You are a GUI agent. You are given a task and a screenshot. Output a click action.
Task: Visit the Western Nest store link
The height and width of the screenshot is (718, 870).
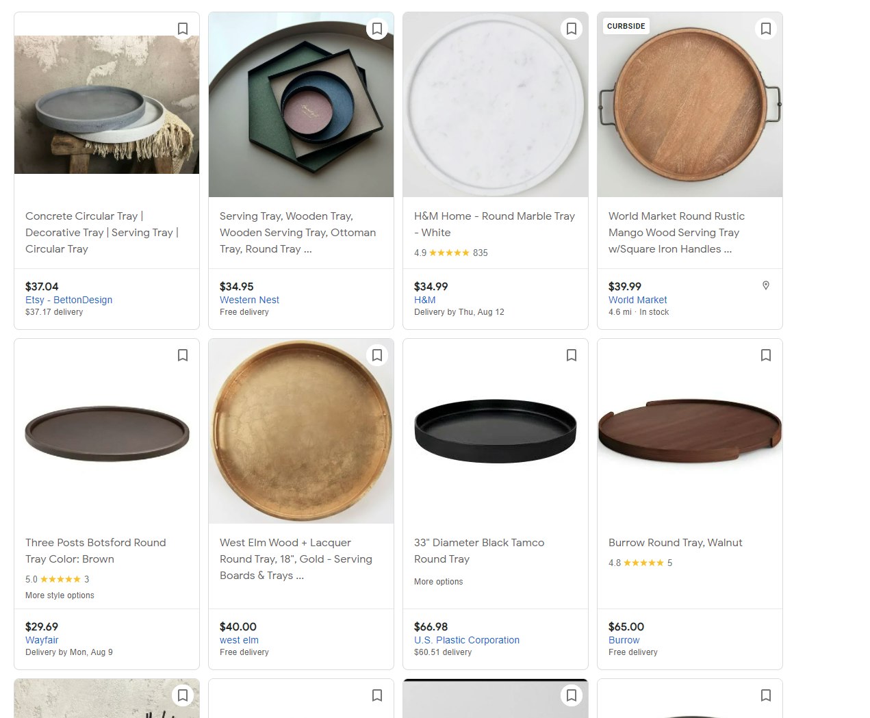click(x=249, y=300)
